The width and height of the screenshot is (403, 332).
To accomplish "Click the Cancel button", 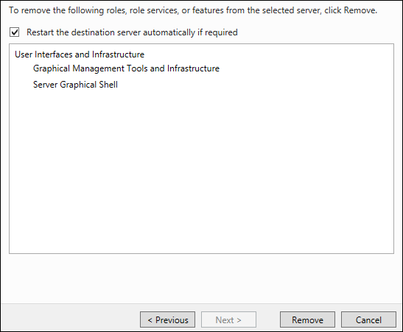I will [x=368, y=319].
